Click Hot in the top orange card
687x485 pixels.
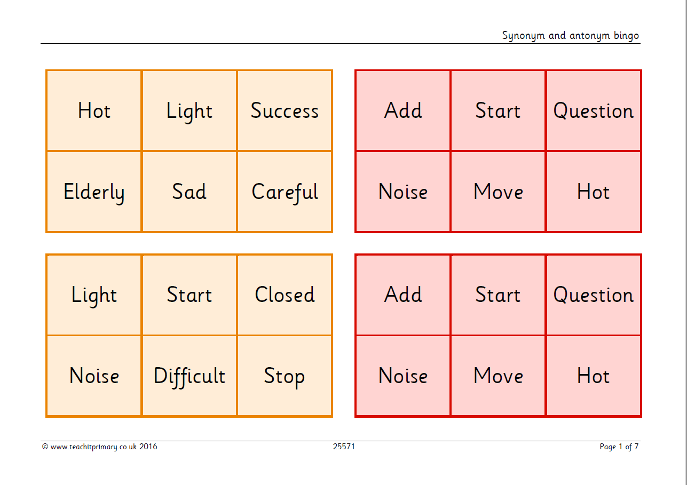tap(94, 110)
